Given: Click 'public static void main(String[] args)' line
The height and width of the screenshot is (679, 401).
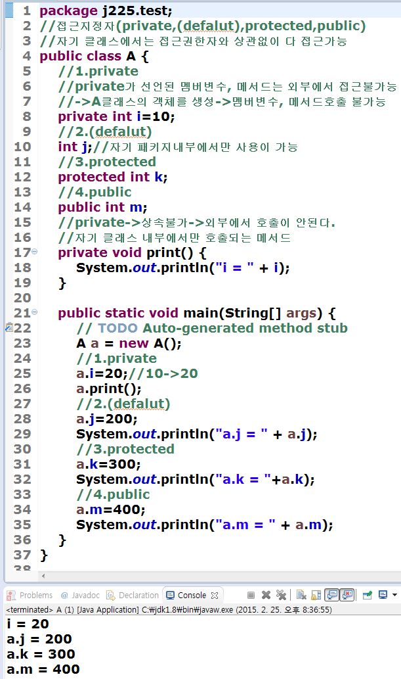Looking at the screenshot, I should coord(197,313).
